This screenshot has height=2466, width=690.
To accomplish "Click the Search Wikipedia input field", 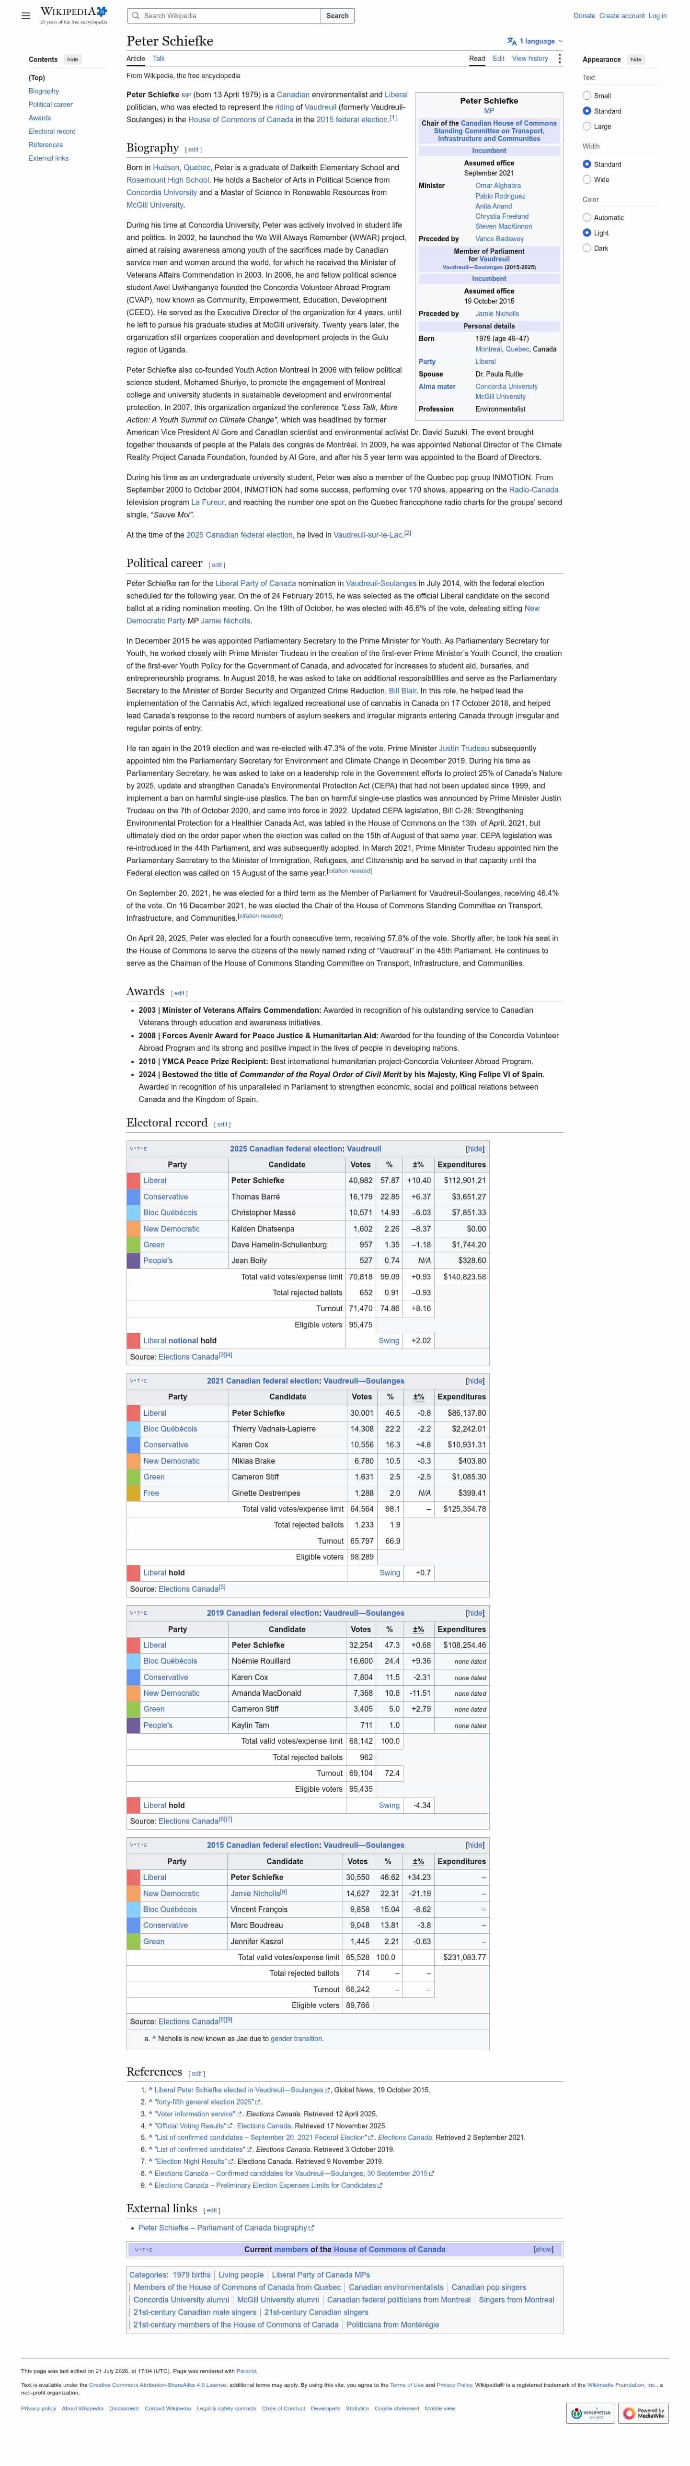I will tap(224, 16).
